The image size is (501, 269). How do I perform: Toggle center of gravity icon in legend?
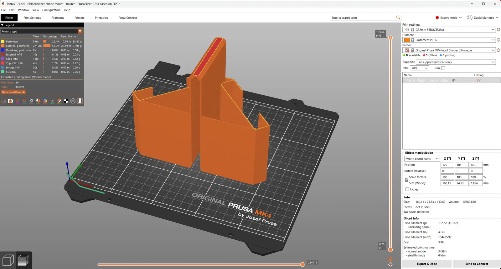(x=66, y=101)
